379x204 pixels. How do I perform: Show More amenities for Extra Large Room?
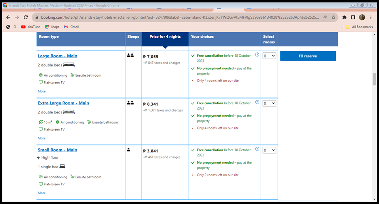42,138
